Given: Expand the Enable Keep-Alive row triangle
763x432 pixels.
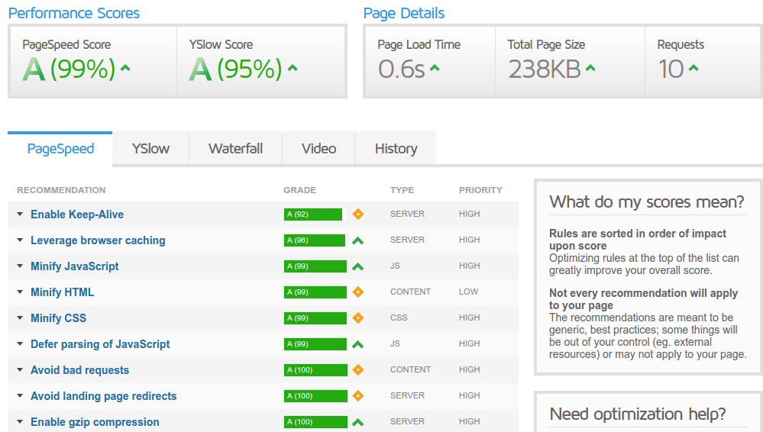Looking at the screenshot, I should [x=20, y=214].
